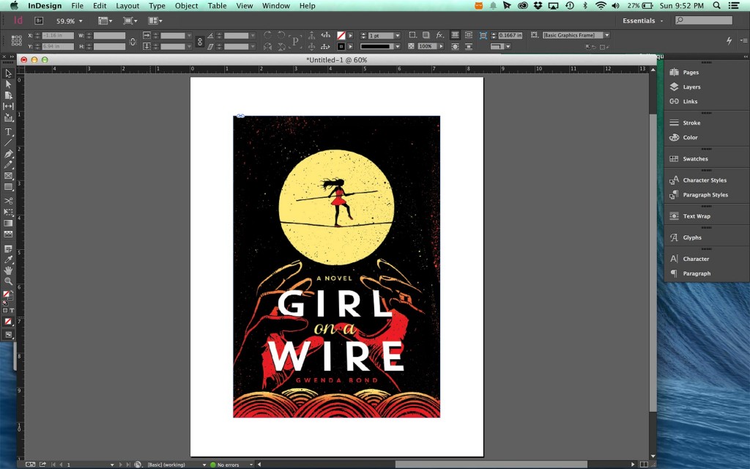Image resolution: width=750 pixels, height=469 pixels.
Task: Open macOS Spotlight search
Action: tap(716, 6)
